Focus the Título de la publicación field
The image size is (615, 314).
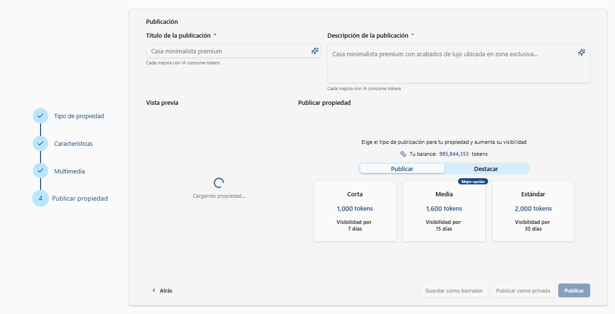228,51
